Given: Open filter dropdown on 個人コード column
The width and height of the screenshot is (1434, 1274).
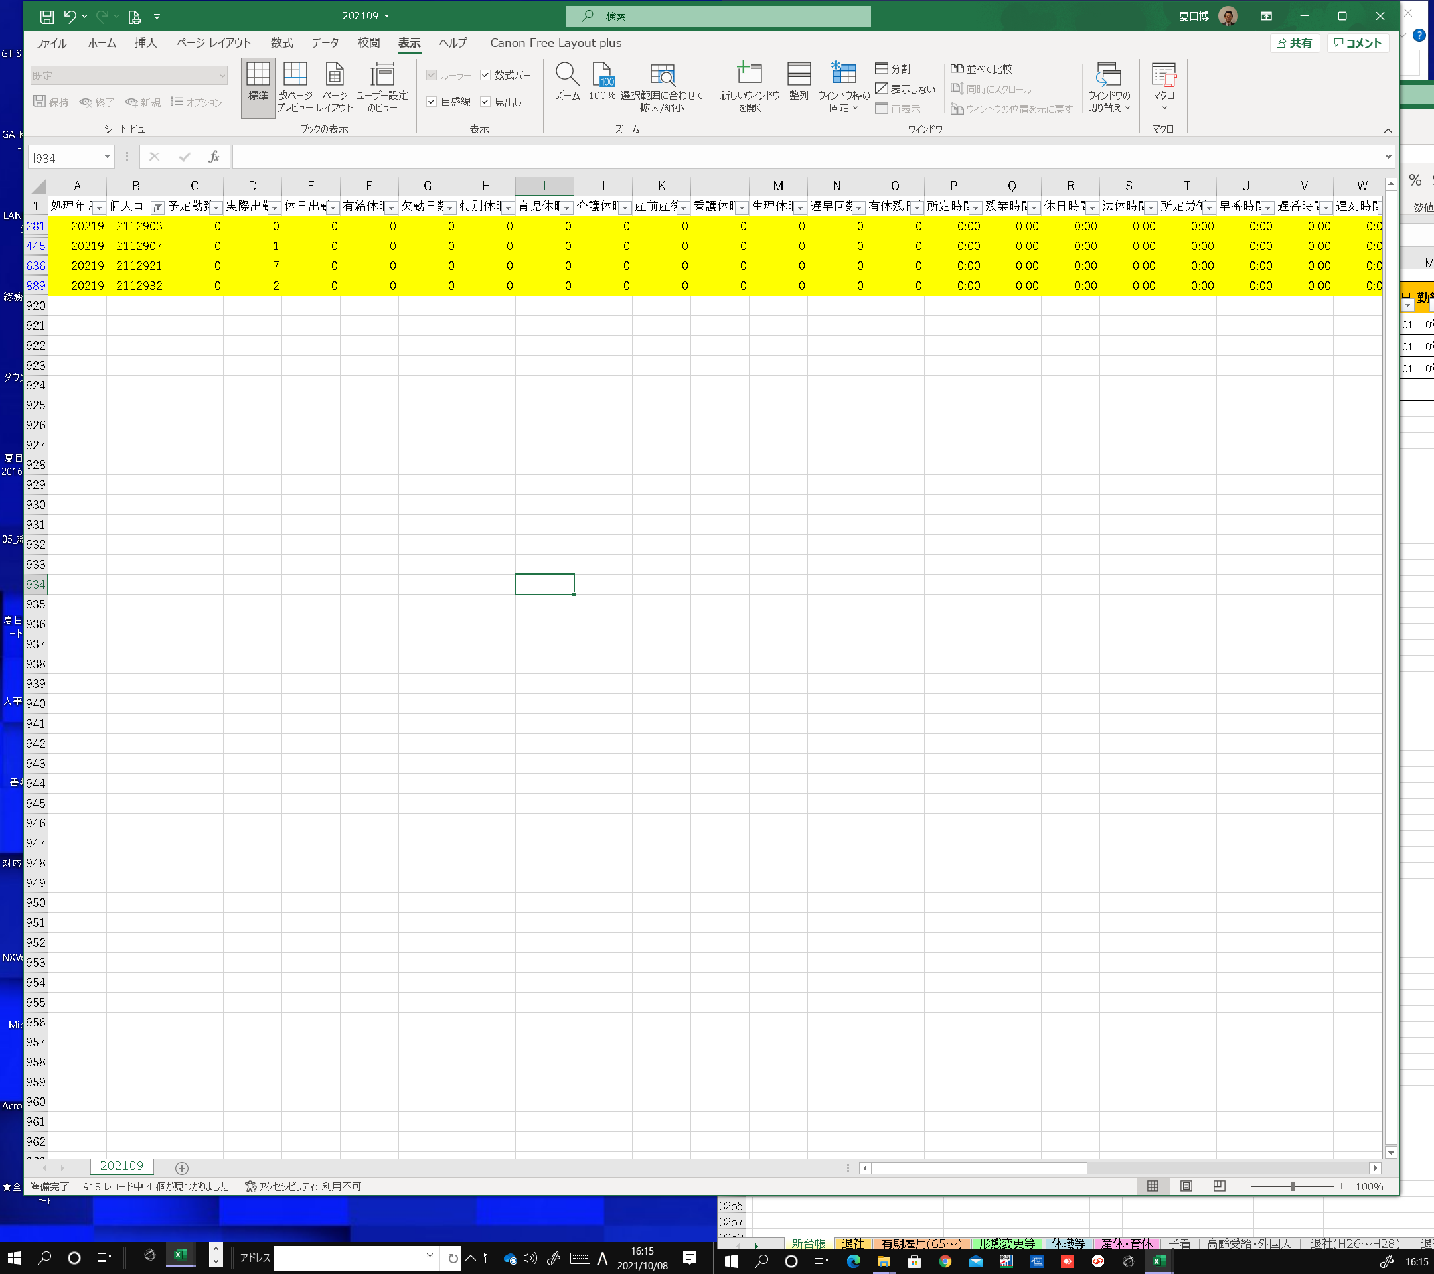Looking at the screenshot, I should pyautogui.click(x=158, y=208).
